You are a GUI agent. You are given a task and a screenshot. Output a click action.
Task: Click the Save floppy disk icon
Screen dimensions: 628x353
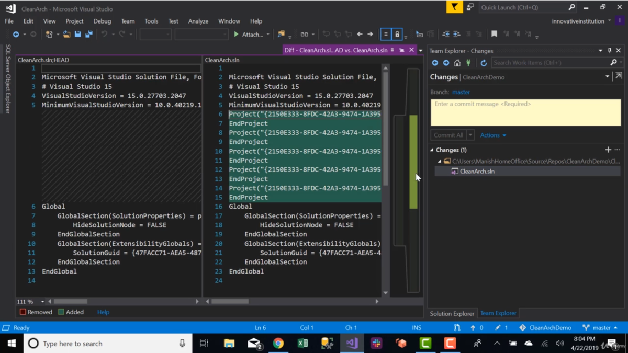tap(77, 34)
